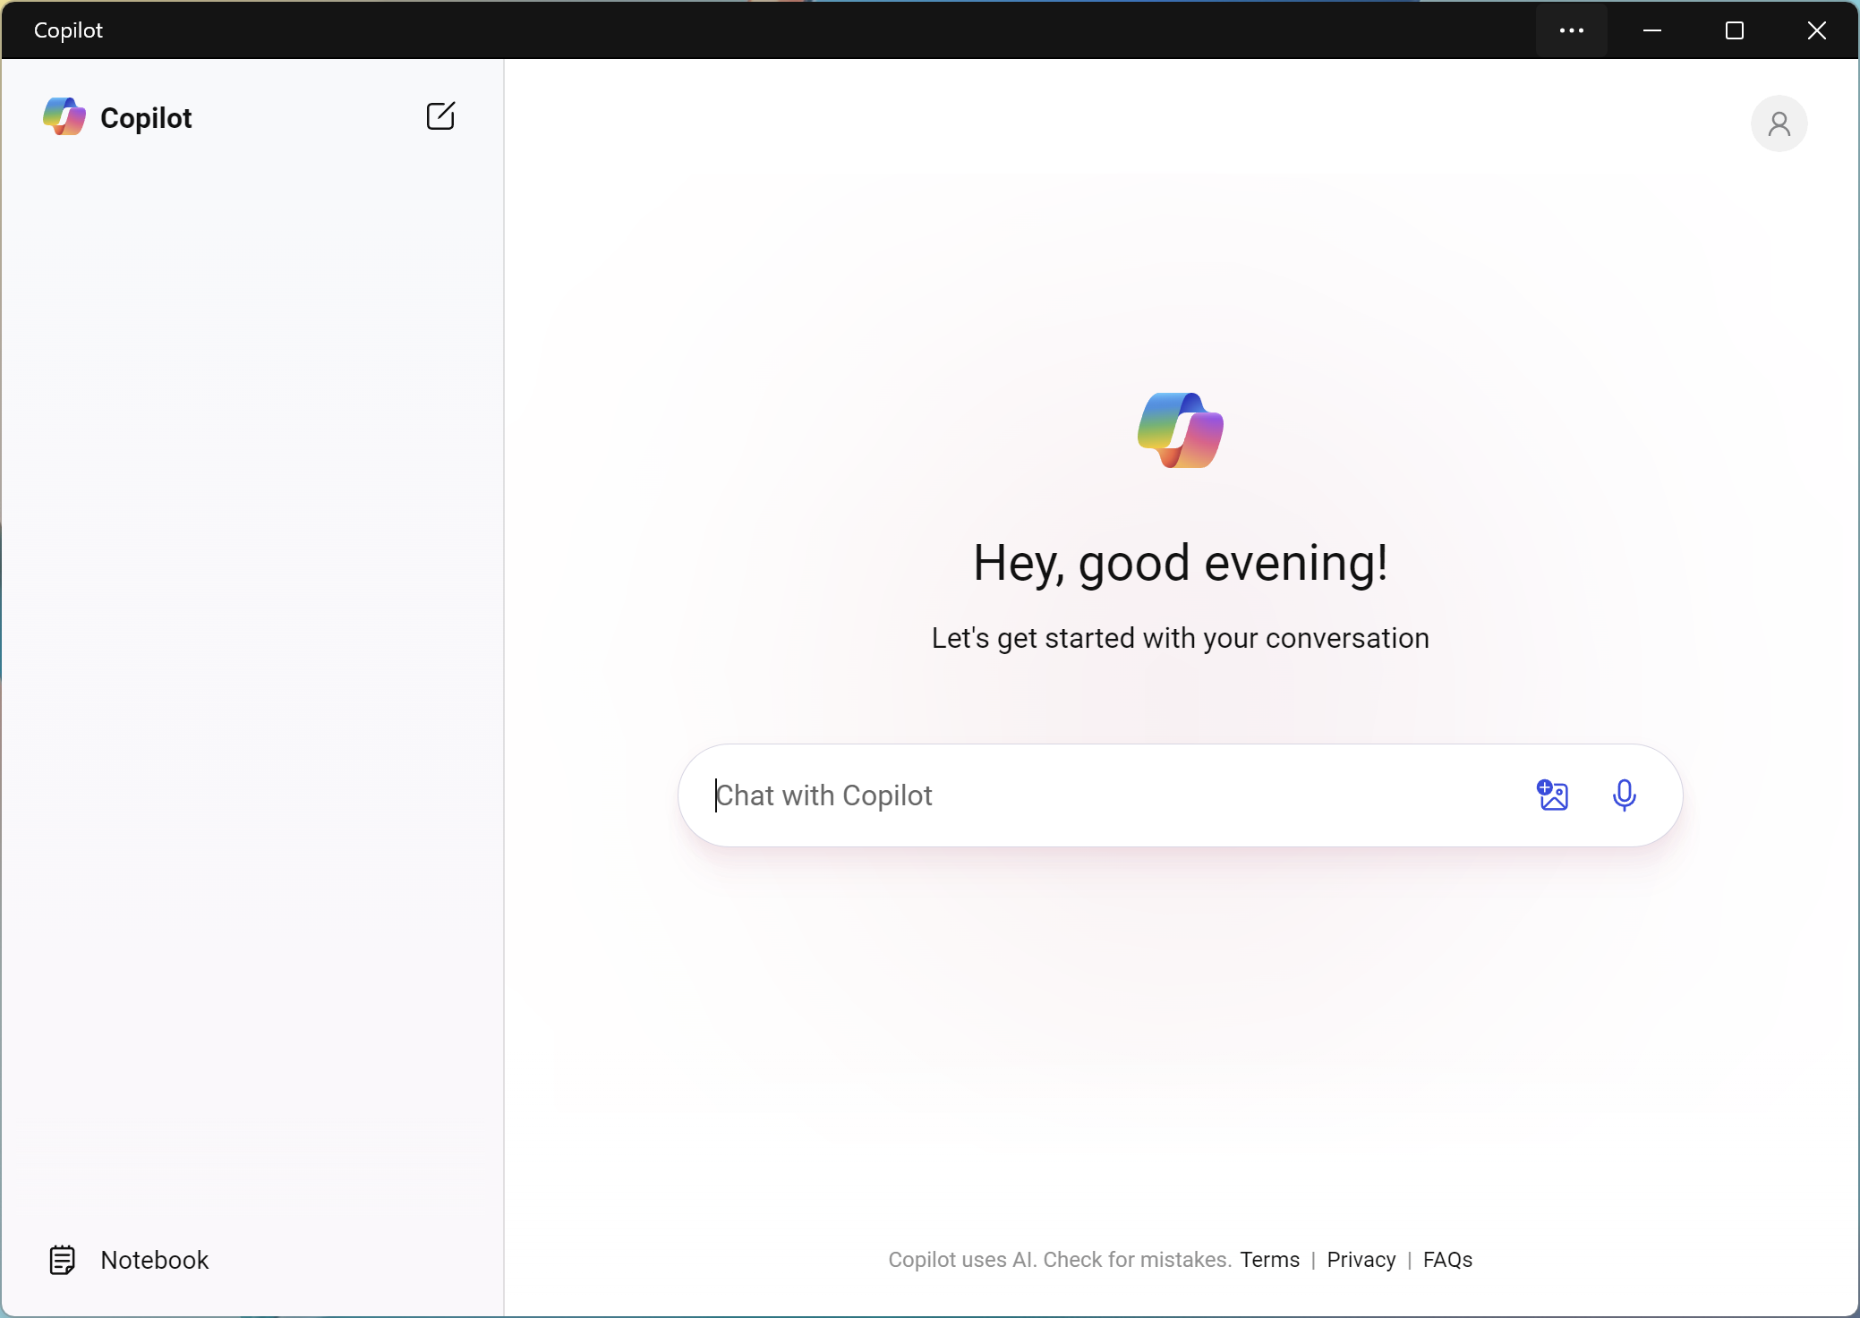The width and height of the screenshot is (1860, 1318).
Task: Click the Hey, good evening heading
Action: [x=1180, y=564]
